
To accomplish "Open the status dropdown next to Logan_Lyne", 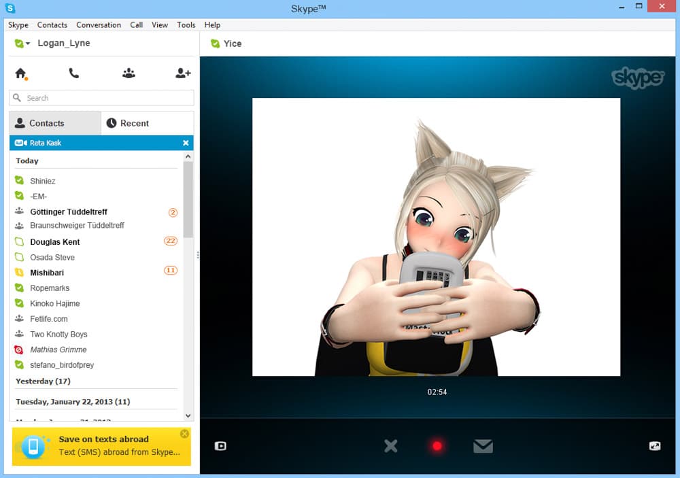I will coord(22,44).
